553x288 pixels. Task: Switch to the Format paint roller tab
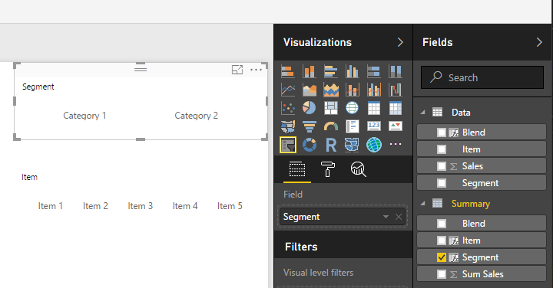(328, 169)
